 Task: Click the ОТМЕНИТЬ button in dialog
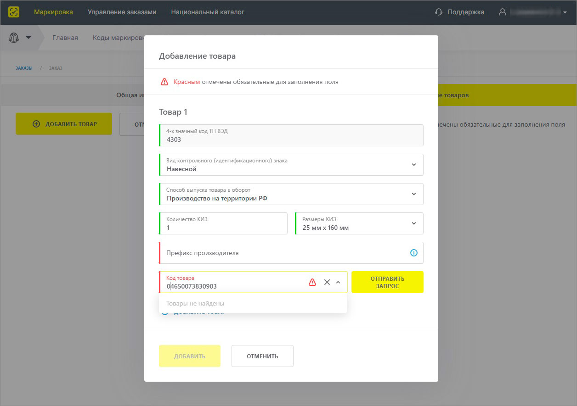[x=262, y=356]
